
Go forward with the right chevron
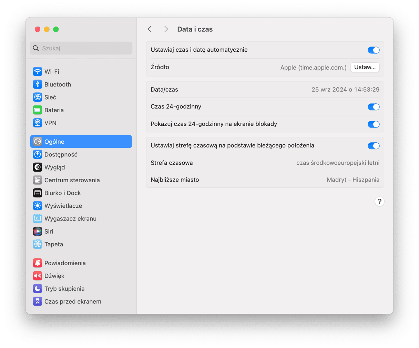[166, 29]
